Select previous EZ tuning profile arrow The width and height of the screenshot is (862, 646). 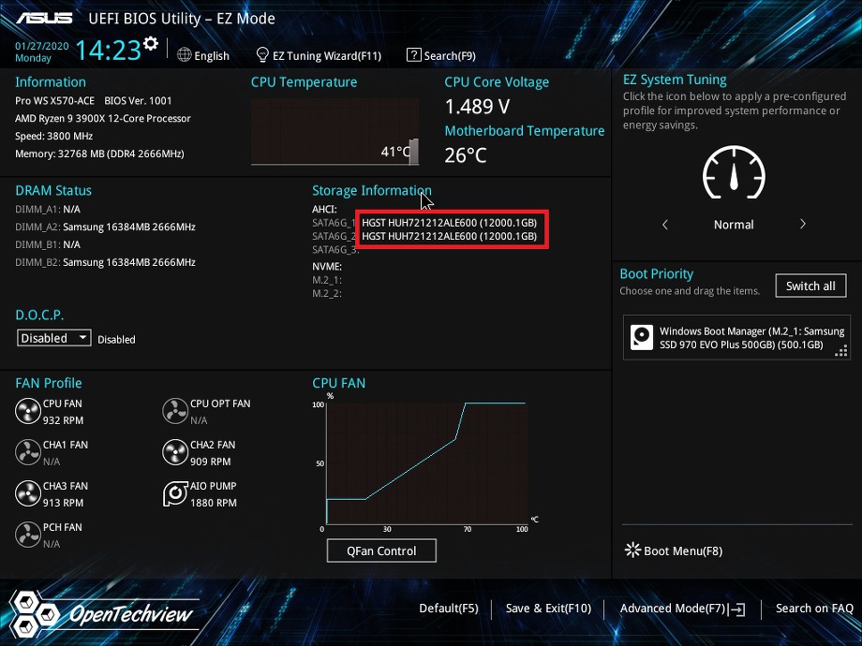[x=665, y=224]
